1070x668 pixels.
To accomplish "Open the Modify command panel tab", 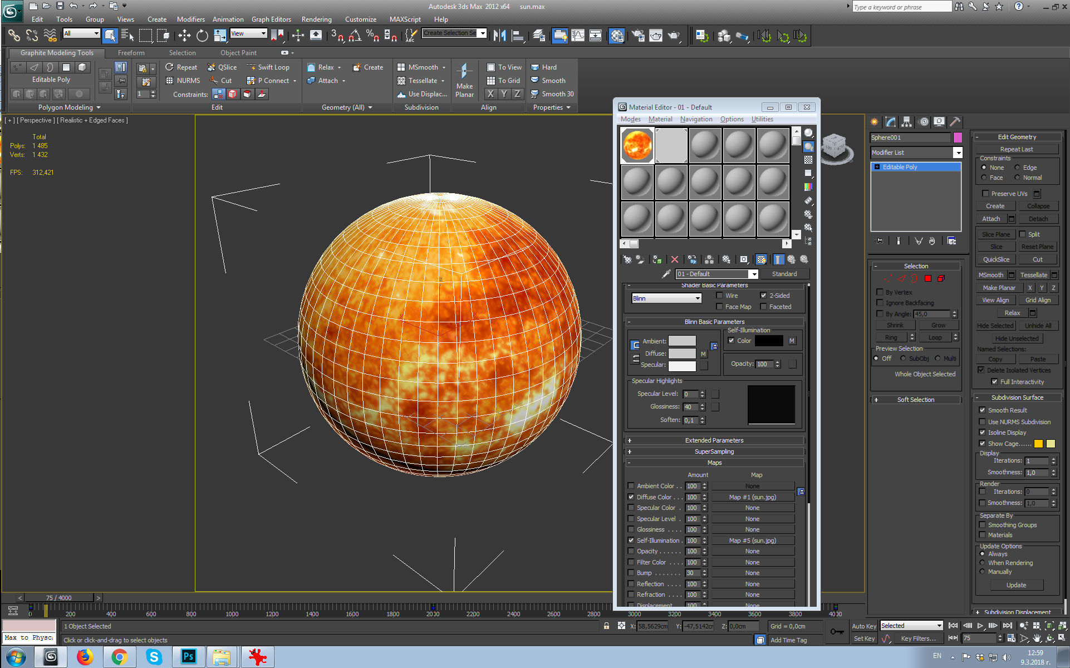I will tap(891, 122).
